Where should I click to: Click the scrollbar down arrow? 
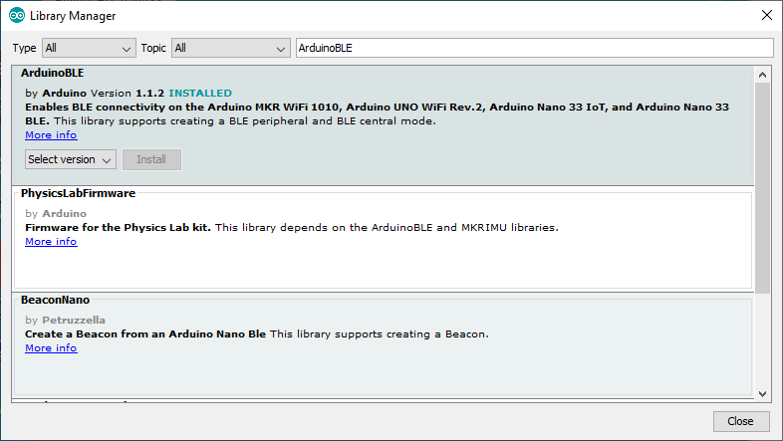coord(762,393)
